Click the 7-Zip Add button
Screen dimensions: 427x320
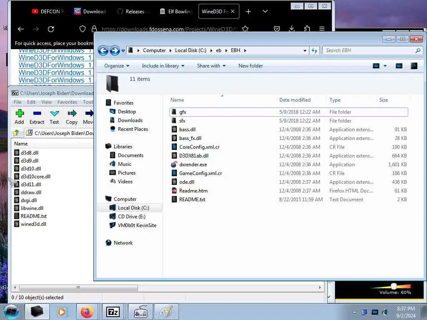point(19,117)
